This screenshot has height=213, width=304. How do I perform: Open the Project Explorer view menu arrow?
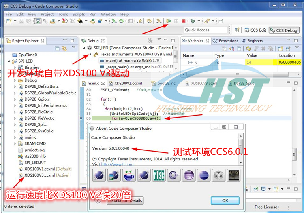[73, 47]
